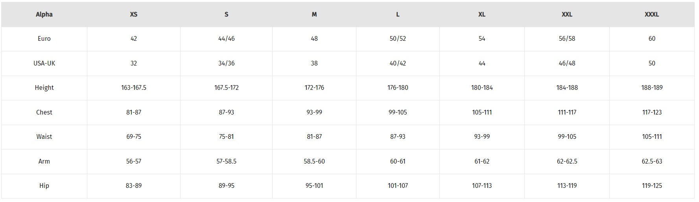Click the Arm row label

44,161
